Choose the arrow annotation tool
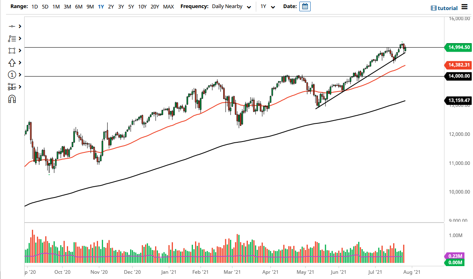 pyautogui.click(x=12, y=62)
